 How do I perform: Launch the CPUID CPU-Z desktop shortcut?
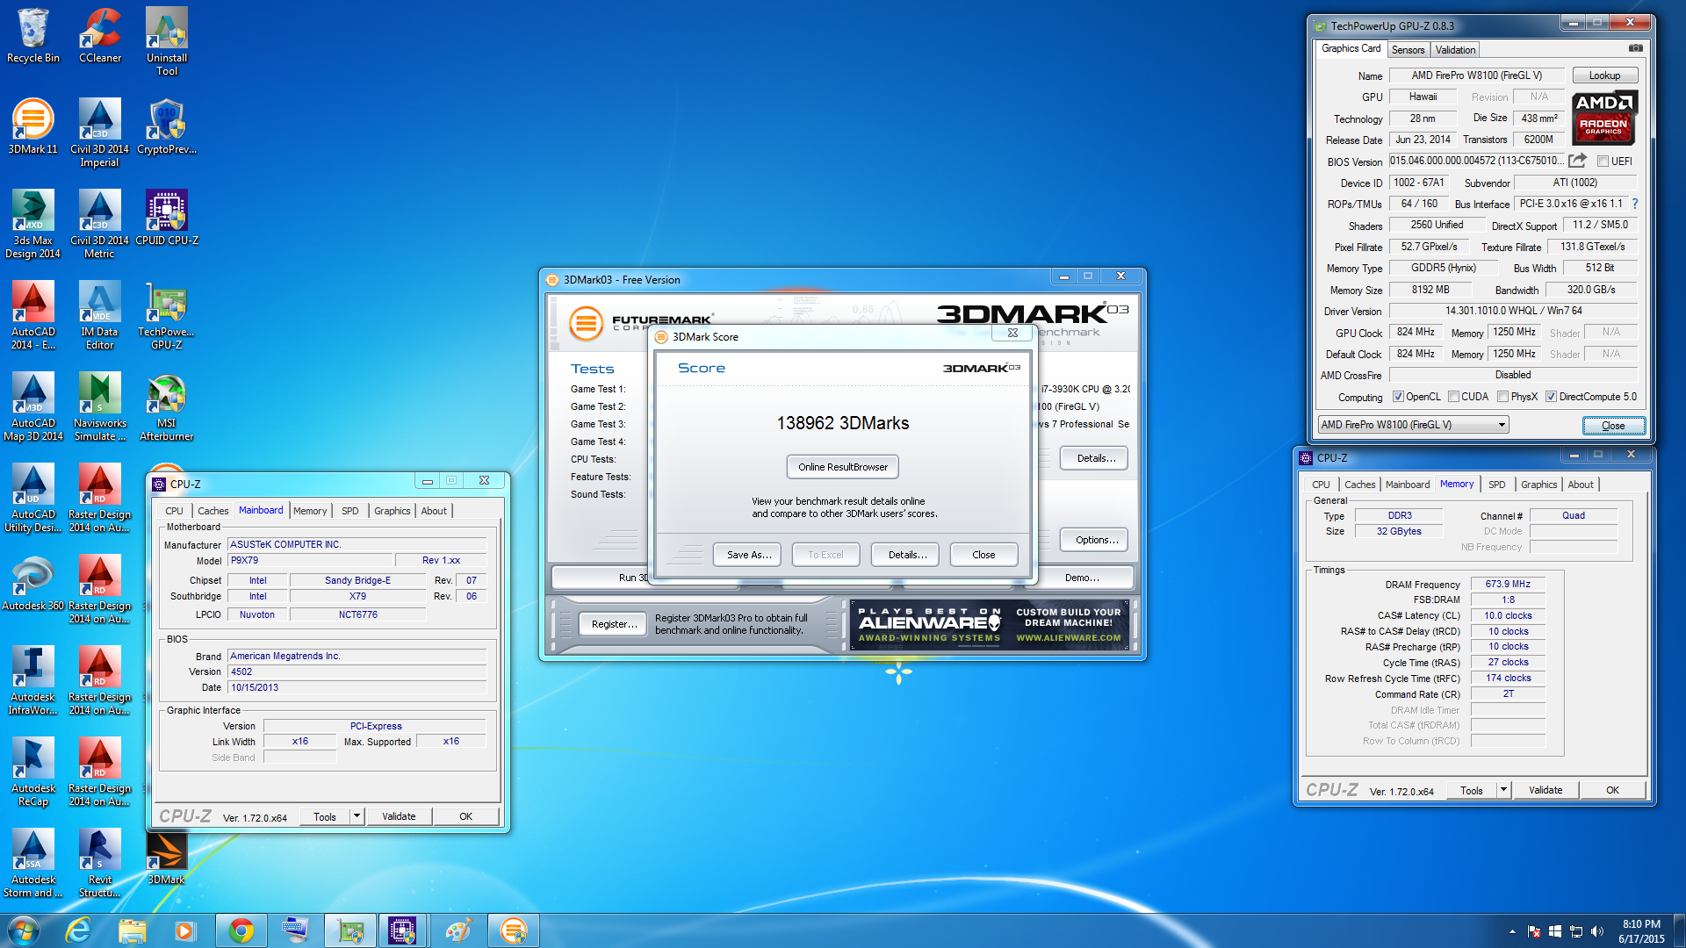coord(167,218)
